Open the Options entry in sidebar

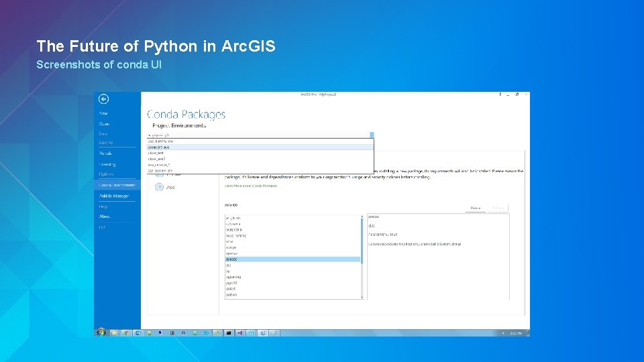(x=106, y=174)
